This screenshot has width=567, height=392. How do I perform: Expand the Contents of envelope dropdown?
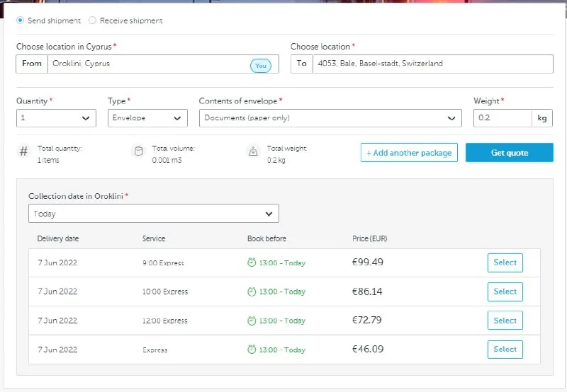(330, 118)
